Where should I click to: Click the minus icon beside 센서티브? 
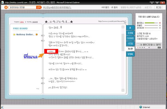160,28
